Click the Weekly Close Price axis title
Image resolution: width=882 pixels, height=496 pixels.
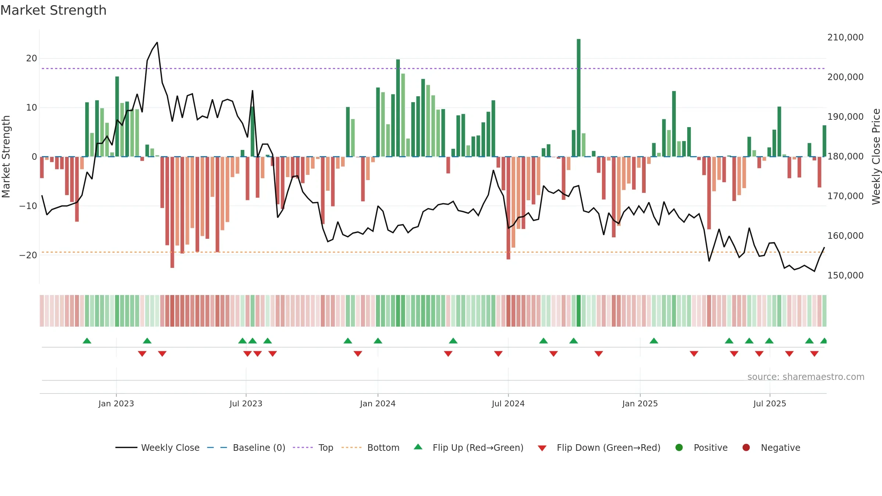pyautogui.click(x=876, y=157)
